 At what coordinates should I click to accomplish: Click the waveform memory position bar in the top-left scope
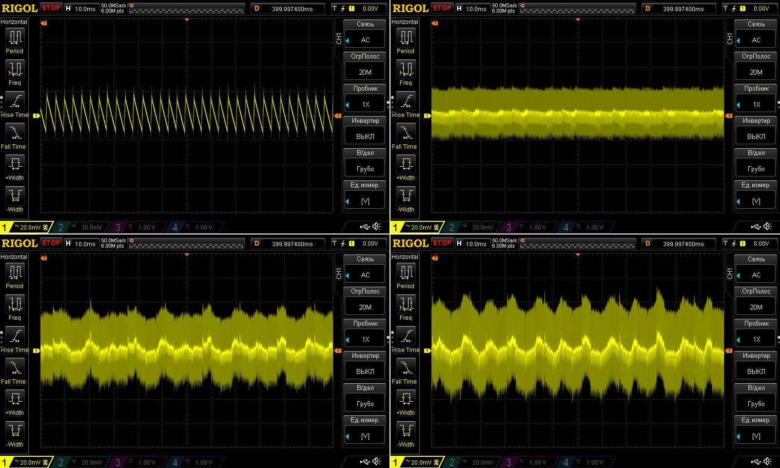[x=186, y=9]
